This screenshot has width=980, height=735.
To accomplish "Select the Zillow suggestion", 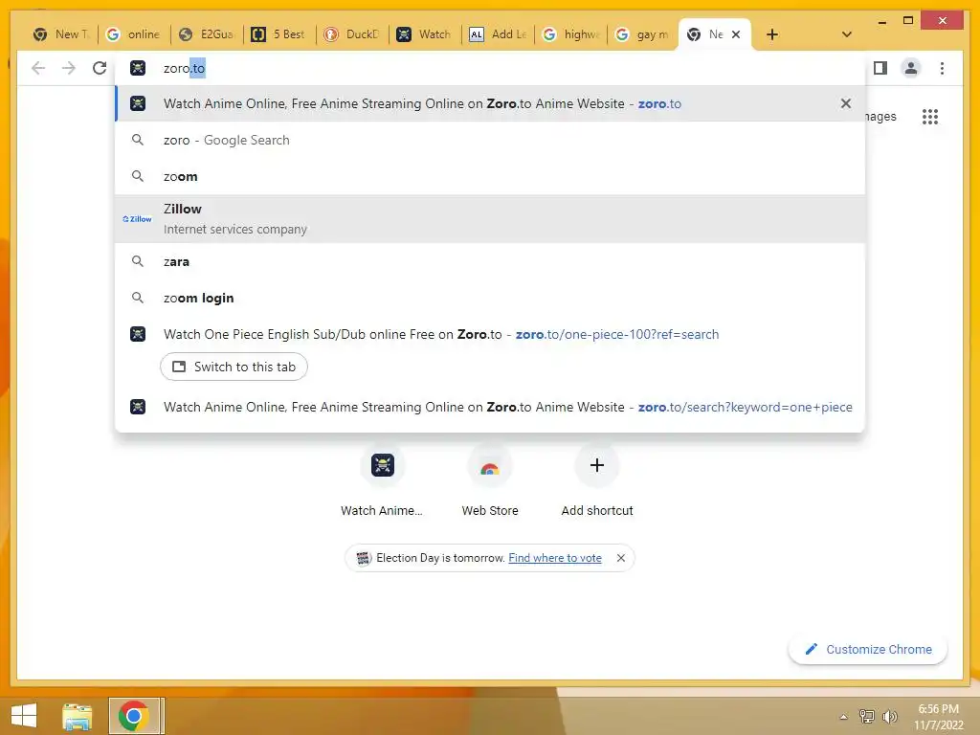I will [x=490, y=219].
